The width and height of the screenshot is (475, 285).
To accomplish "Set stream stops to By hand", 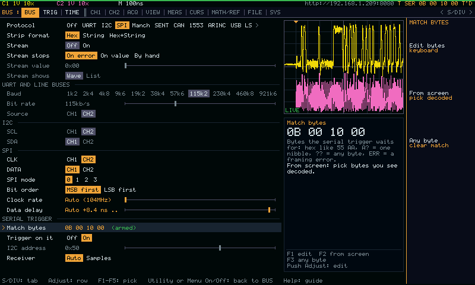I will (x=147, y=56).
